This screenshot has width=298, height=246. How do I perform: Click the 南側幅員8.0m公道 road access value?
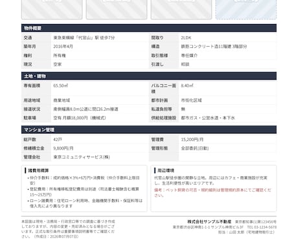[x=86, y=109]
